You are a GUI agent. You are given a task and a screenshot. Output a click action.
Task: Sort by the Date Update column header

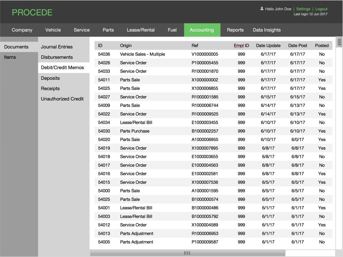click(x=268, y=45)
